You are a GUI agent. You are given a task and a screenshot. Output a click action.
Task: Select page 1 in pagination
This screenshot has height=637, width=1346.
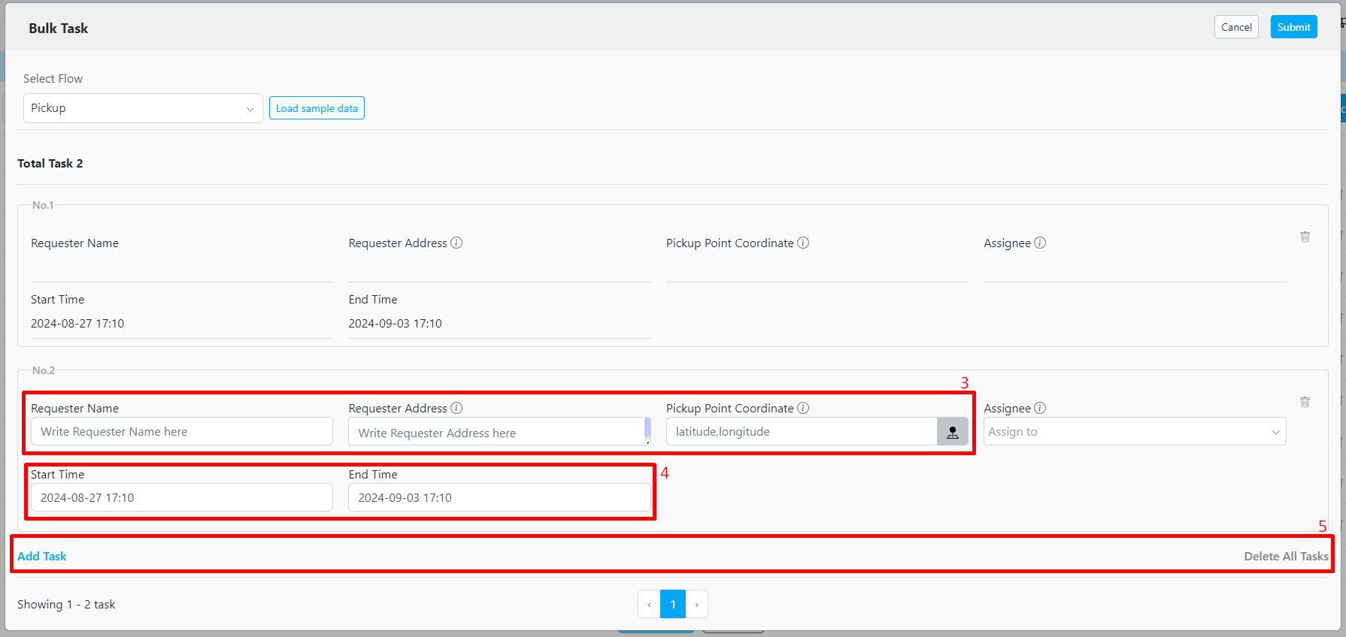point(673,604)
